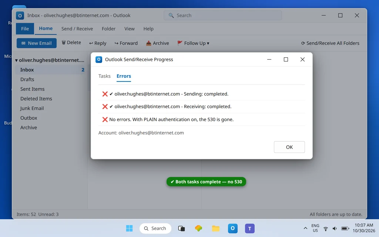Archive the message via Archive button
Viewport: 379px width, 237px height.
(x=157, y=43)
